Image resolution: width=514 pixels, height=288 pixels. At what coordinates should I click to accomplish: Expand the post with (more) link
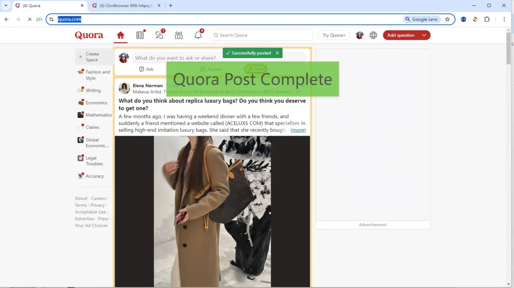[298, 130]
